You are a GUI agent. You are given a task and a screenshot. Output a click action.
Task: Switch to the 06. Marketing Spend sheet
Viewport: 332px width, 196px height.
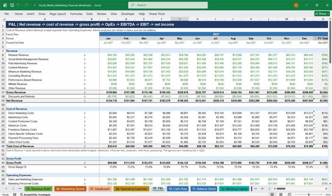click(70, 189)
